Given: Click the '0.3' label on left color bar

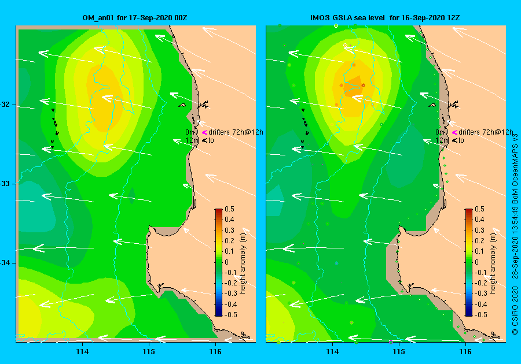Looking at the screenshot, I should point(229,231).
